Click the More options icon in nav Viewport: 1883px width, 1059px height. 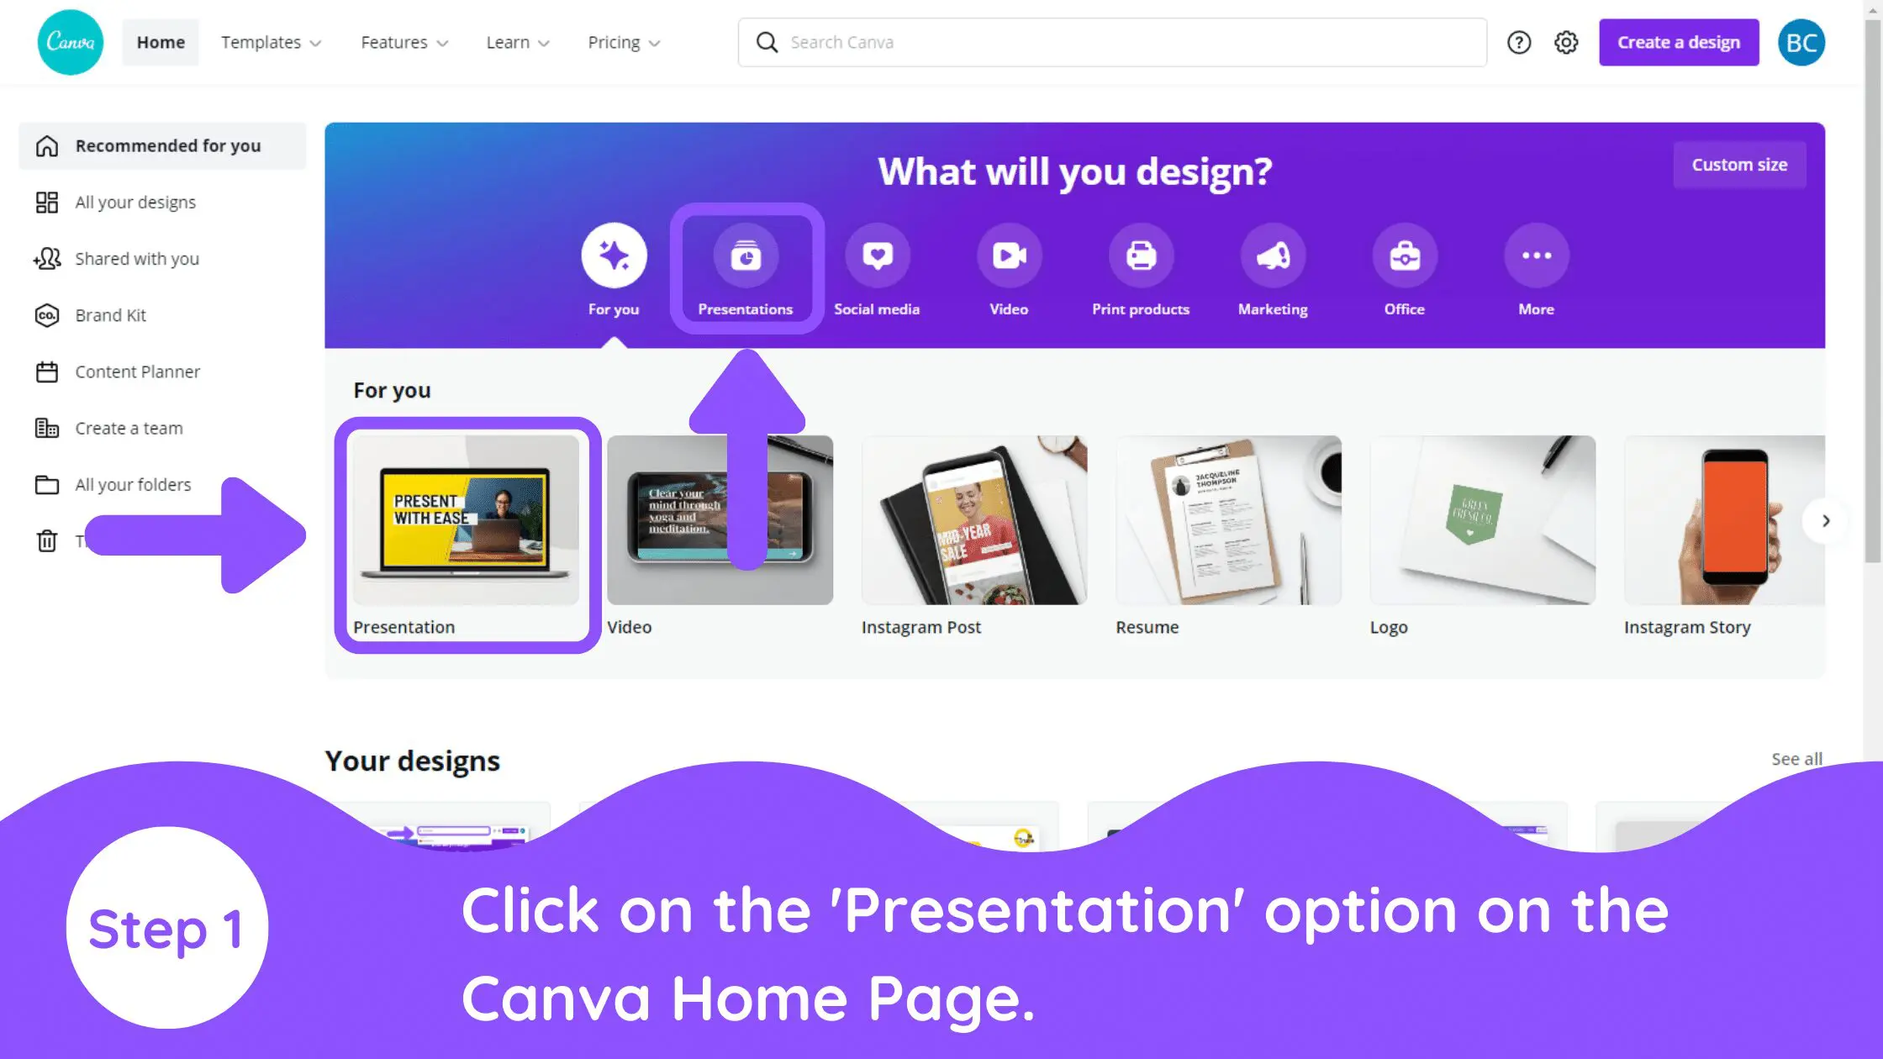(1537, 255)
